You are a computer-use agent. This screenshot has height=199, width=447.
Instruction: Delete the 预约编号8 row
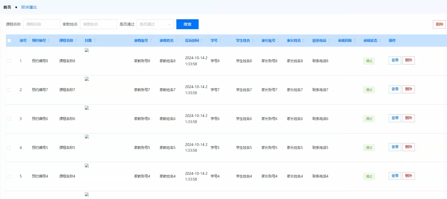pyautogui.click(x=409, y=60)
